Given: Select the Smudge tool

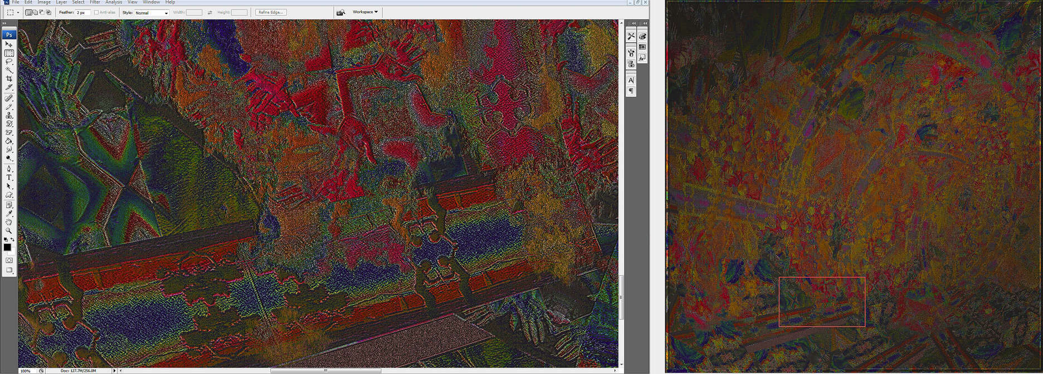Looking at the screenshot, I should [x=9, y=150].
